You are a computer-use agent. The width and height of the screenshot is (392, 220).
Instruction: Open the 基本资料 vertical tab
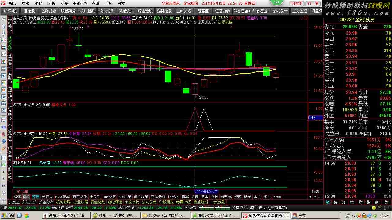(10, 62)
